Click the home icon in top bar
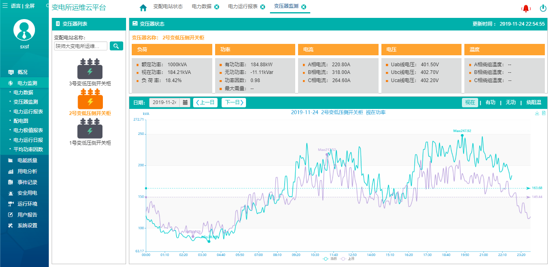Viewport: 553px width, 267px height. (143, 8)
